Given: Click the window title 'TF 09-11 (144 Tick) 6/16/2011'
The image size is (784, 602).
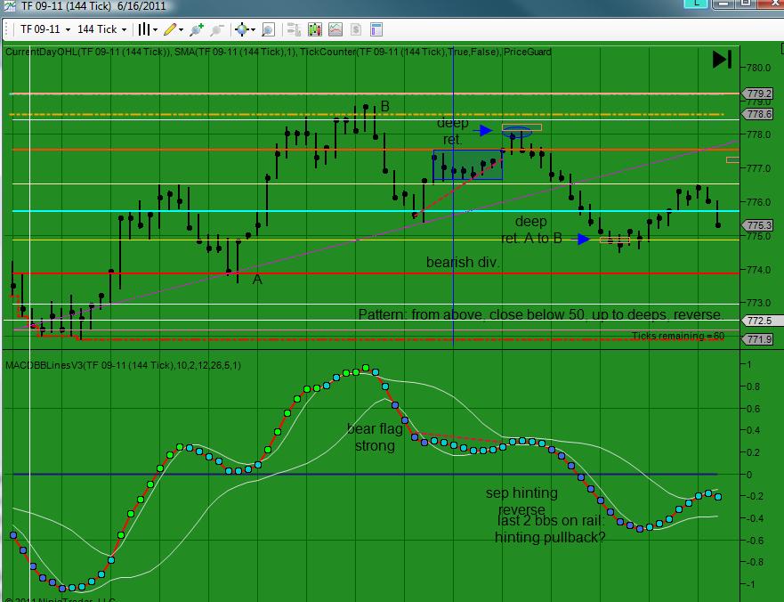Looking at the screenshot, I should [93, 6].
